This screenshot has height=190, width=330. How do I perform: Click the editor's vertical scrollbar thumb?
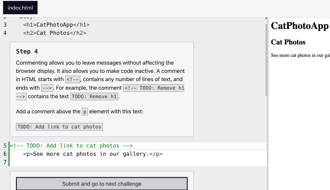pyautogui.click(x=266, y=59)
